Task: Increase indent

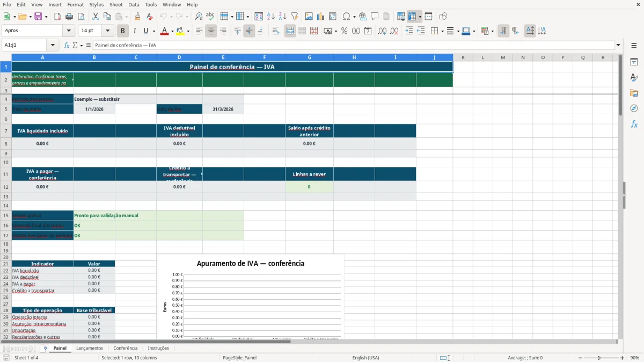Action: point(409,31)
